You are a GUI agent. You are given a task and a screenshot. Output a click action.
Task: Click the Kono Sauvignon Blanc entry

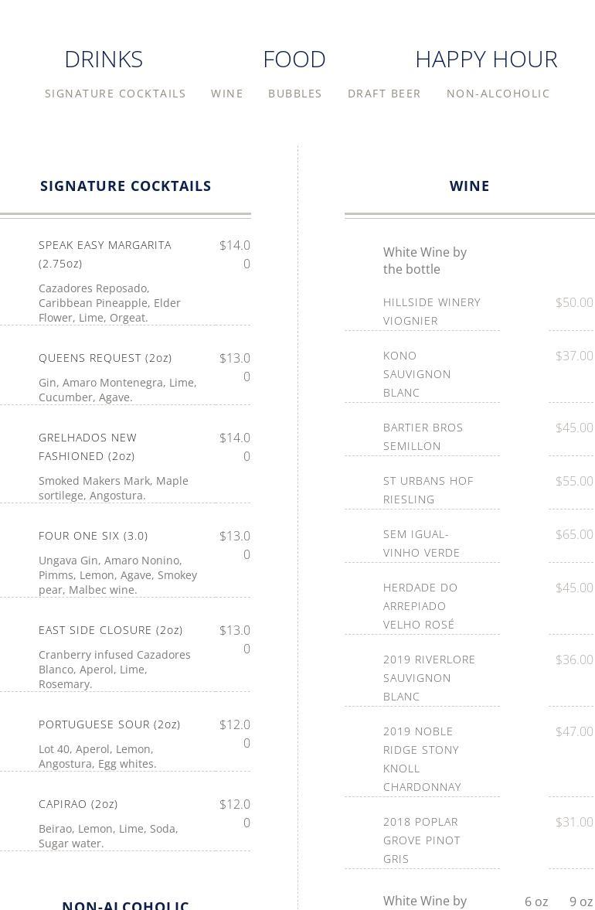(x=417, y=373)
